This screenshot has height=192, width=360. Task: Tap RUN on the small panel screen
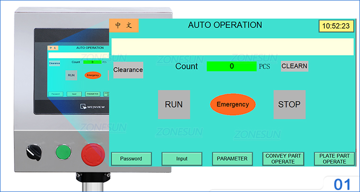72,75
